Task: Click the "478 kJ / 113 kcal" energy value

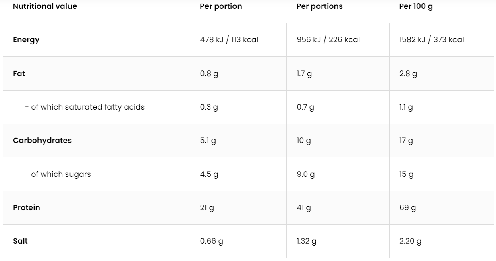Action: click(x=229, y=40)
